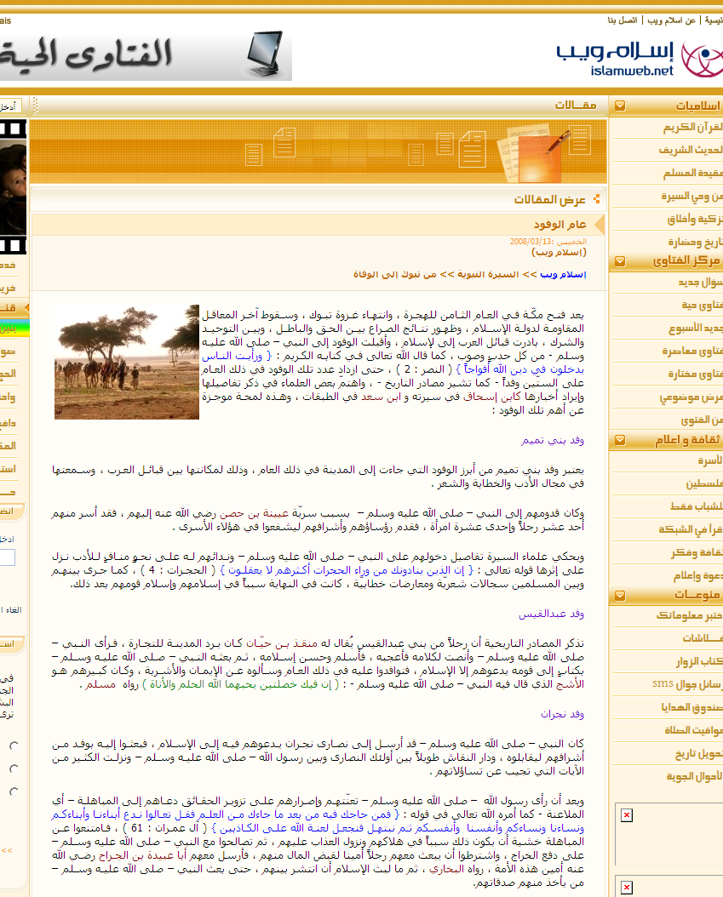723x897 pixels.
Task: Click the اتصل بنا link at top
Action: pos(623,20)
